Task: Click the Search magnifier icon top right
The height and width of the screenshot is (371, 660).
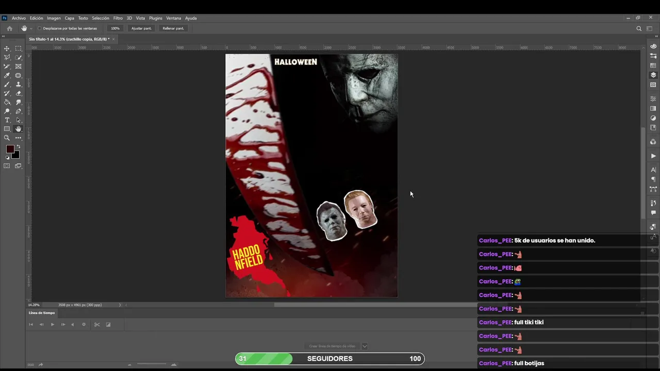Action: coord(639,28)
